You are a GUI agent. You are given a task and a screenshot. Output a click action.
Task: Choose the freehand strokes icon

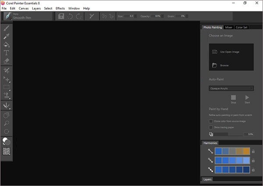click(104, 16)
